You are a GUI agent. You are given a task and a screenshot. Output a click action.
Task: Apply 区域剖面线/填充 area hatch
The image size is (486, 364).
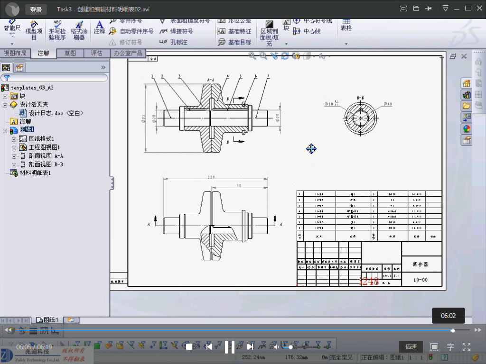coord(270,34)
